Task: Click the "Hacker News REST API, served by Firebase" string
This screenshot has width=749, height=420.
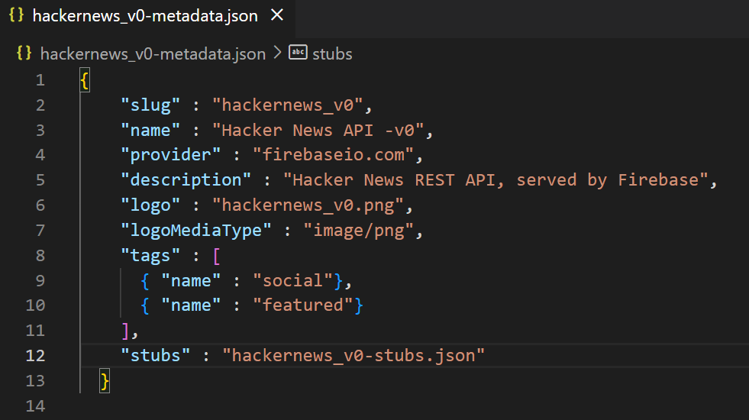Action: [x=496, y=180]
